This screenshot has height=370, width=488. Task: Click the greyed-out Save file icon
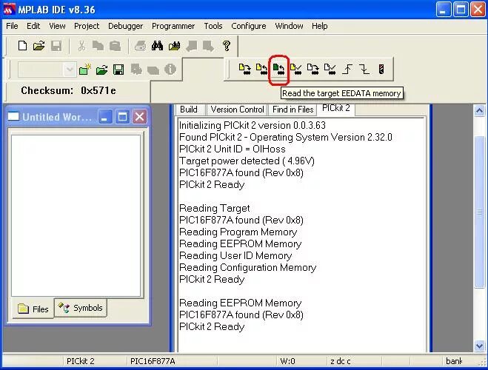coord(56,46)
